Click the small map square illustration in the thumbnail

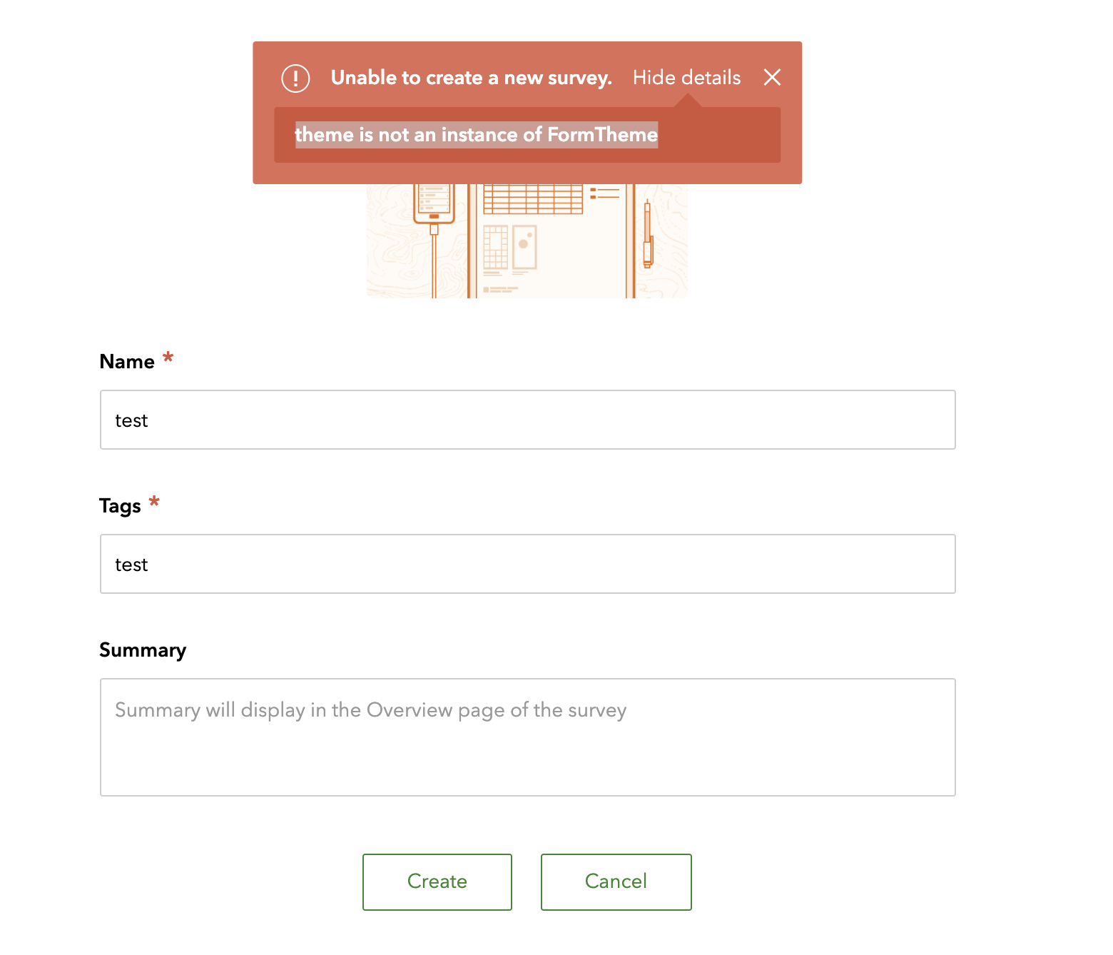pyautogui.click(x=524, y=246)
